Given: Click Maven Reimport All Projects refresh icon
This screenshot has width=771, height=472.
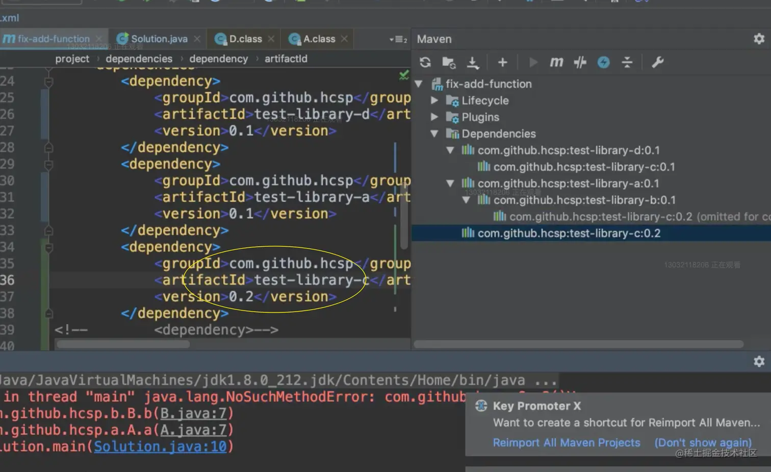Looking at the screenshot, I should point(425,62).
